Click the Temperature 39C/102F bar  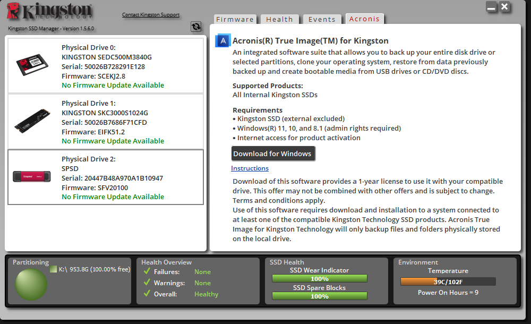448,282
